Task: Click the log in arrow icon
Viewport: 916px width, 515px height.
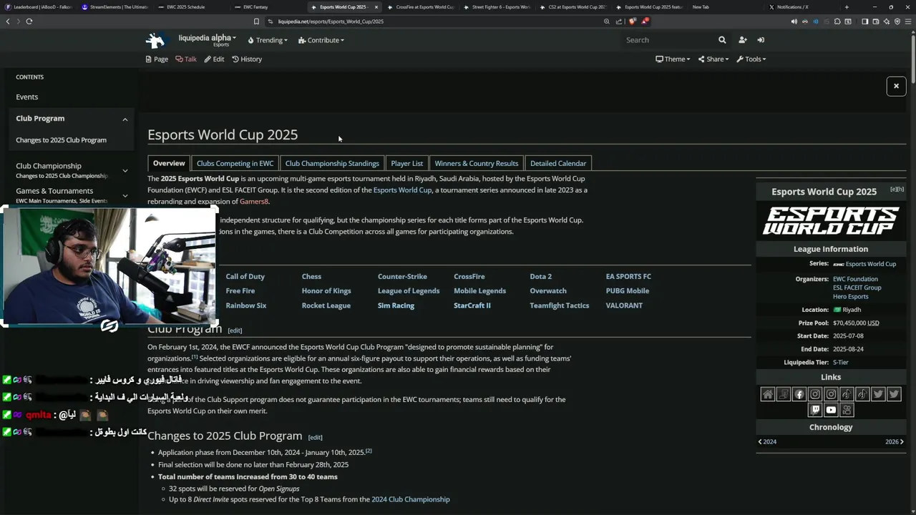Action: tap(761, 40)
